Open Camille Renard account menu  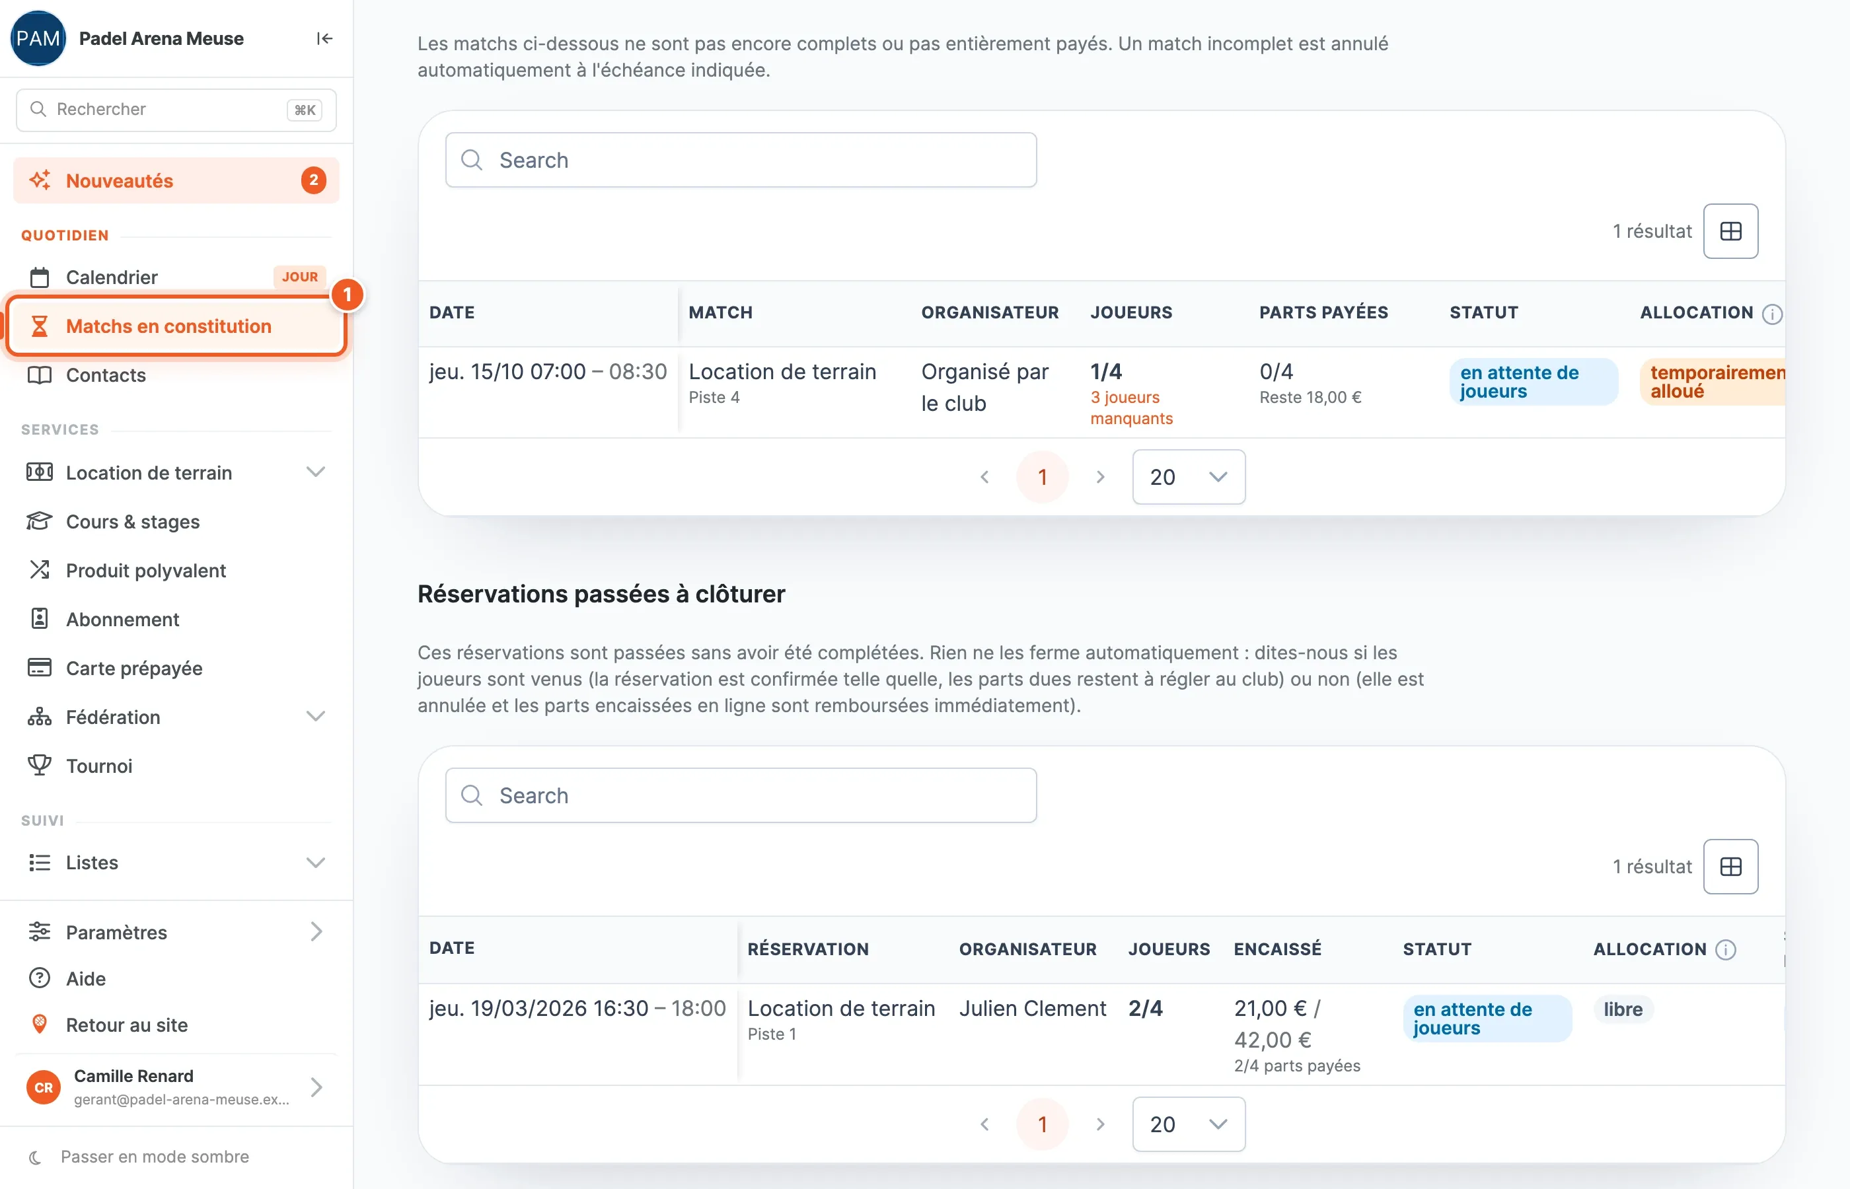(176, 1087)
